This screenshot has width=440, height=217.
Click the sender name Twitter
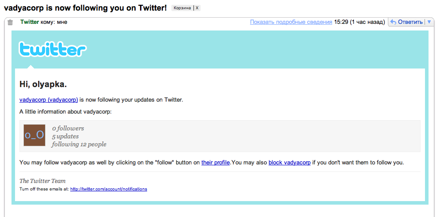pyautogui.click(x=30, y=22)
